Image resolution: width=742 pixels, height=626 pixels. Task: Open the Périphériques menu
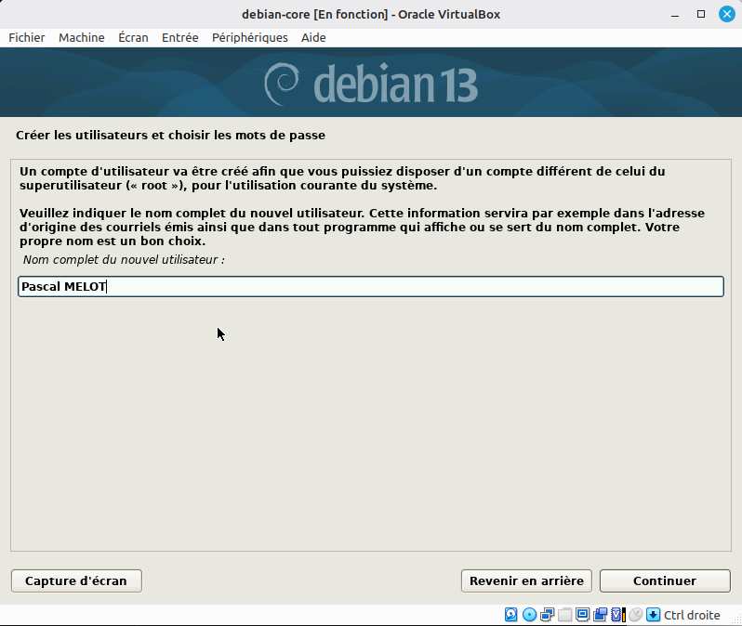pos(249,37)
